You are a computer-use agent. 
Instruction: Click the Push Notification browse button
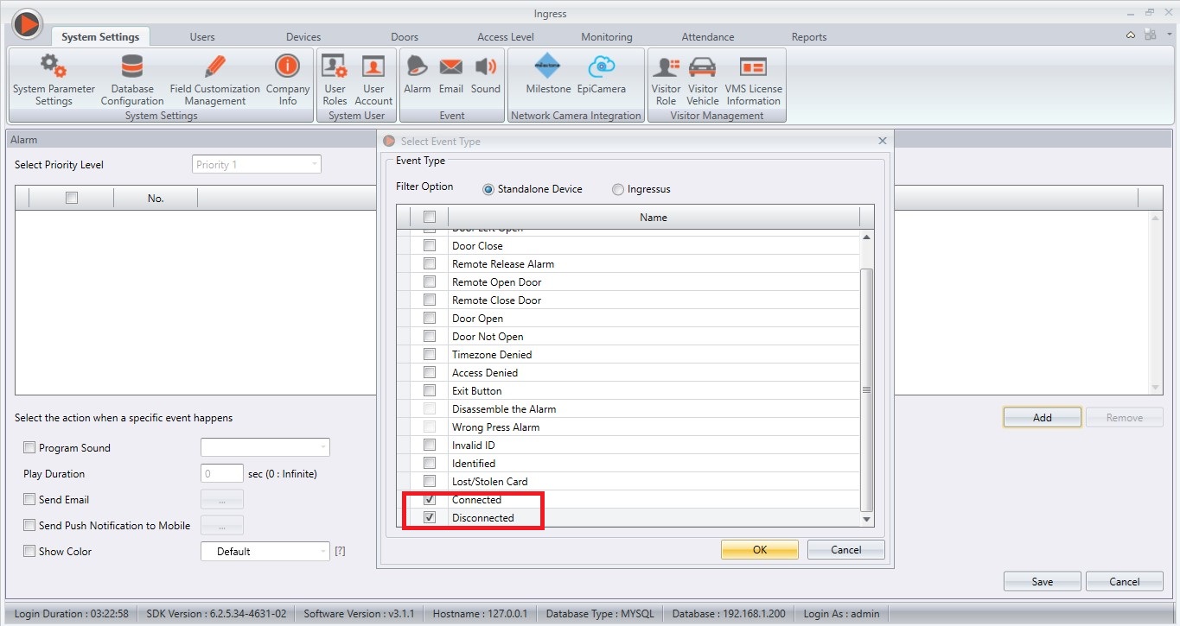222,525
